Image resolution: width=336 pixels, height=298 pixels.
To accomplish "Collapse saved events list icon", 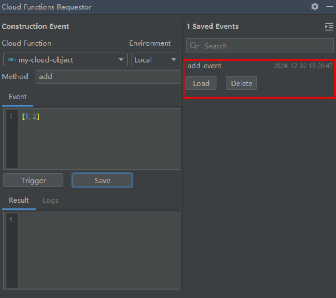I will tap(329, 26).
